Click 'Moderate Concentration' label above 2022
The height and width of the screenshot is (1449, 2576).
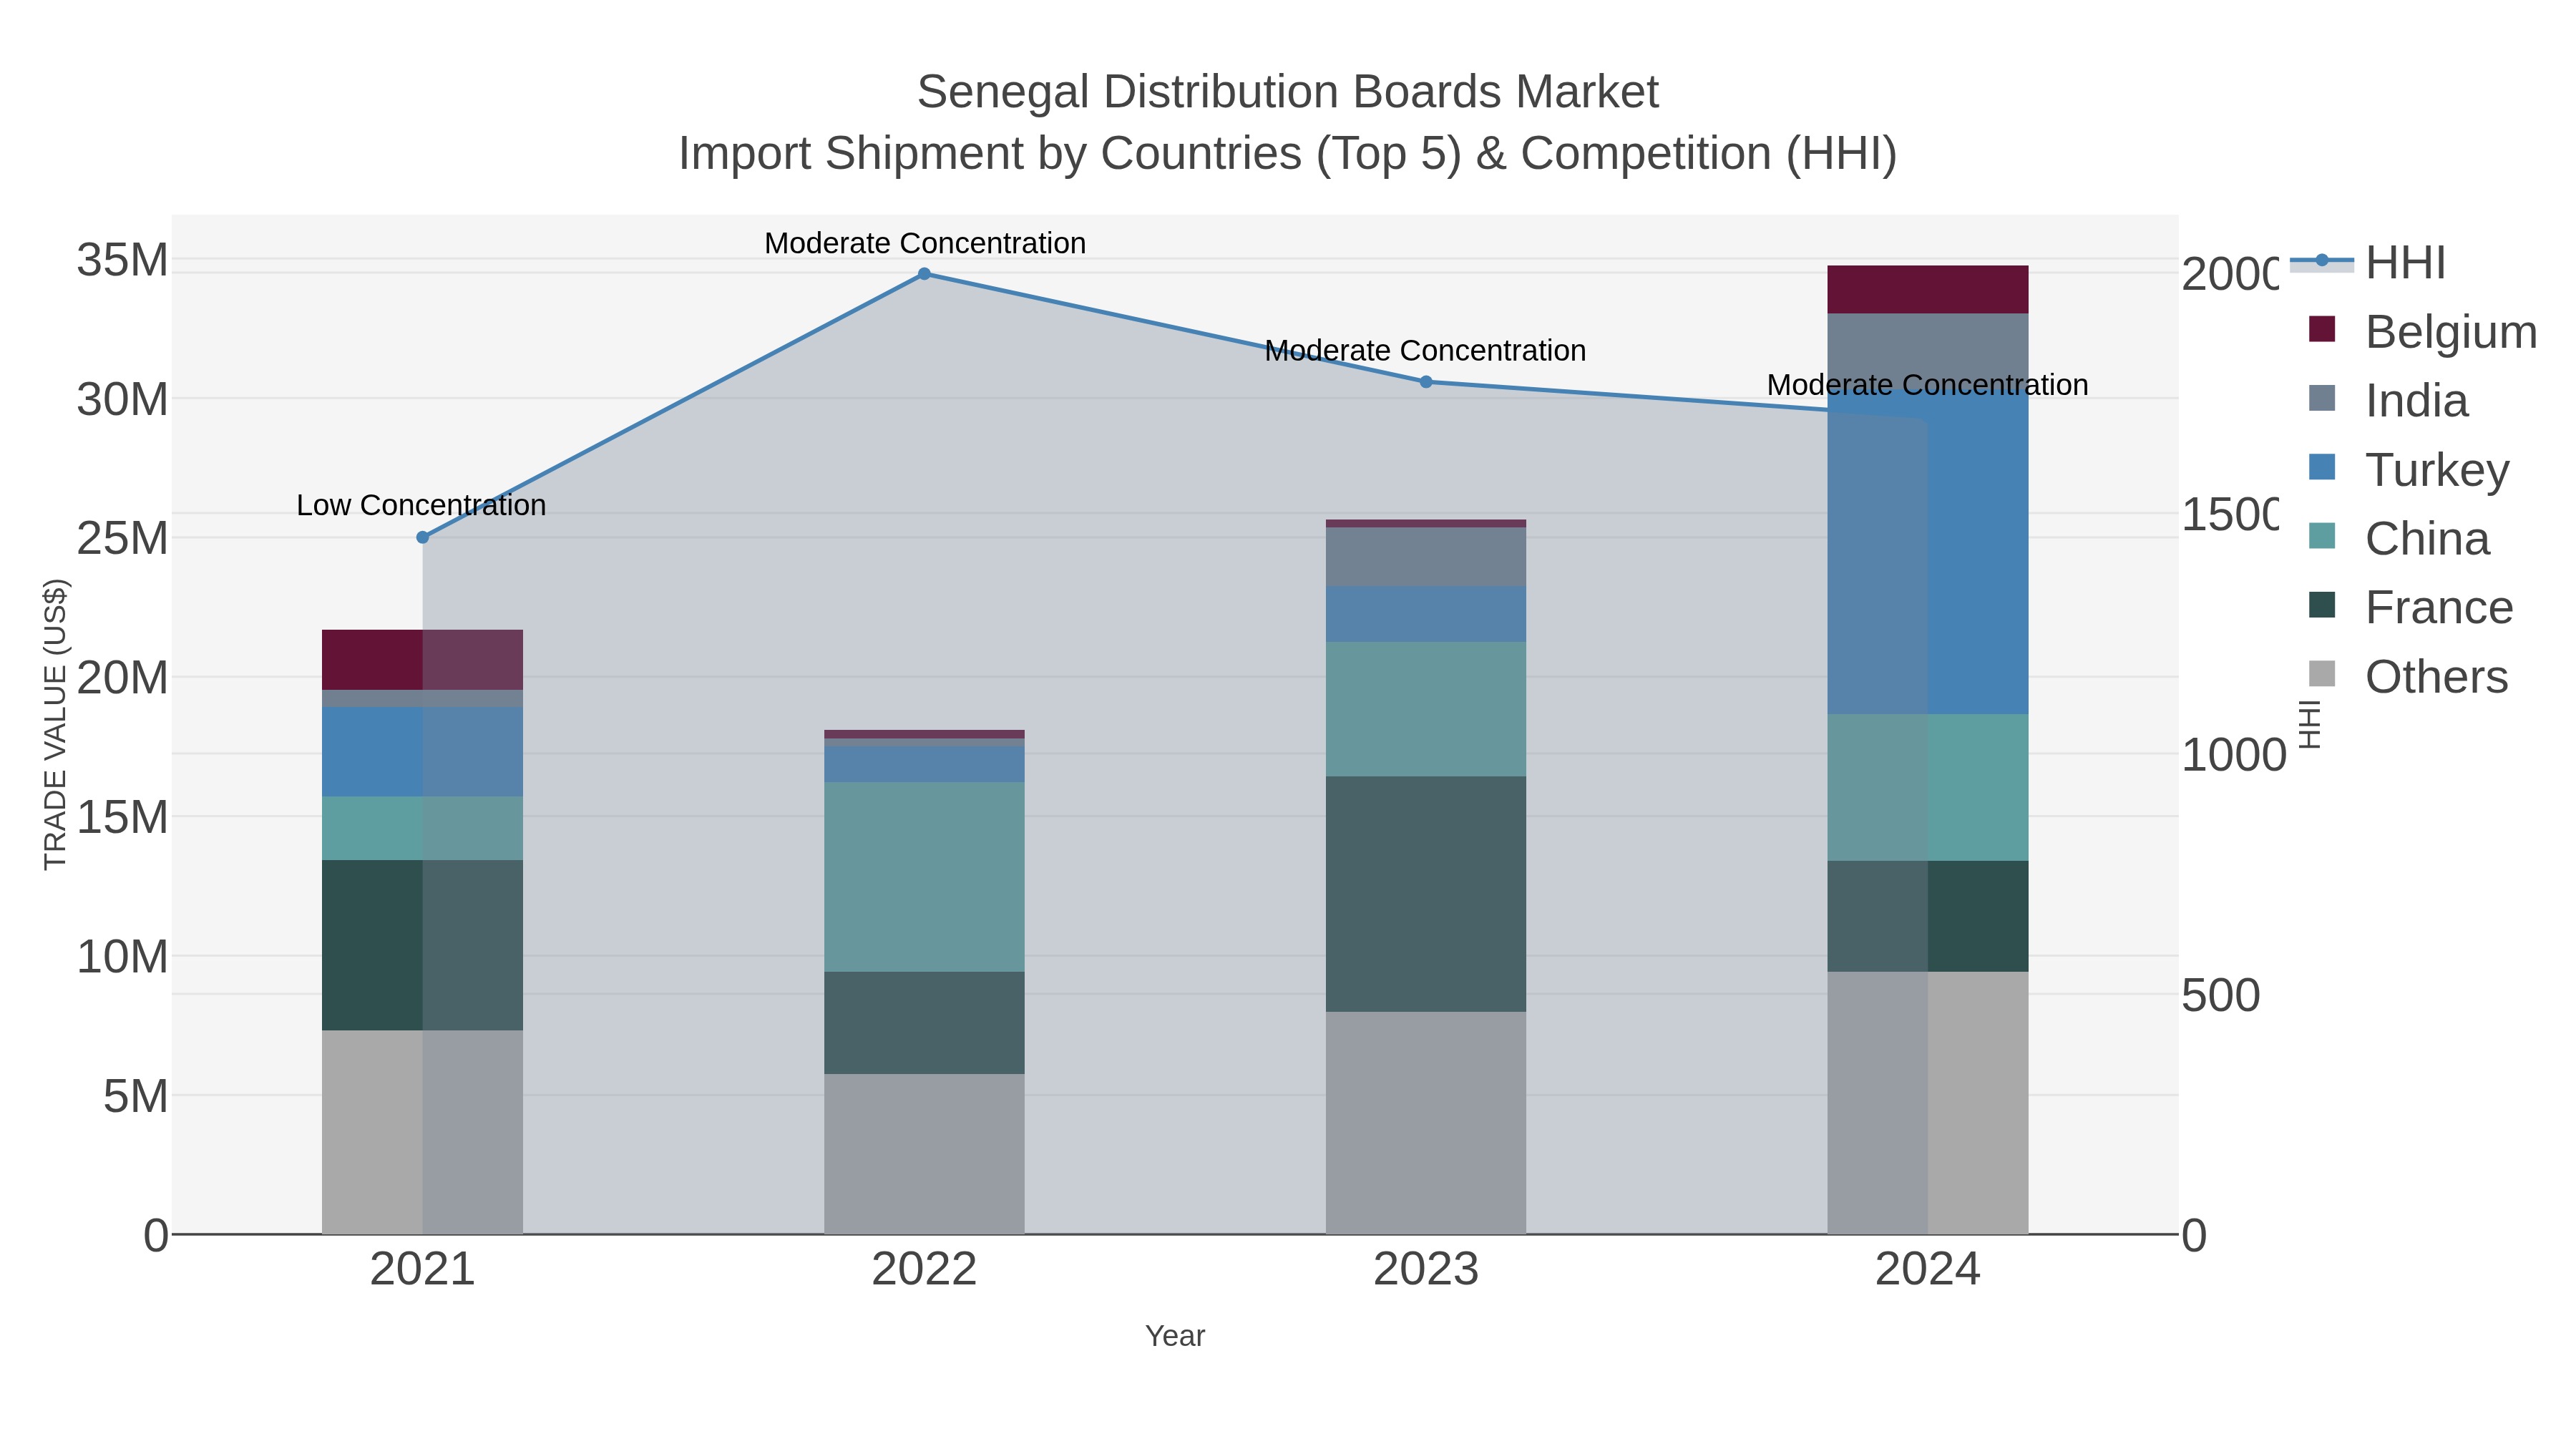pyautogui.click(x=925, y=243)
